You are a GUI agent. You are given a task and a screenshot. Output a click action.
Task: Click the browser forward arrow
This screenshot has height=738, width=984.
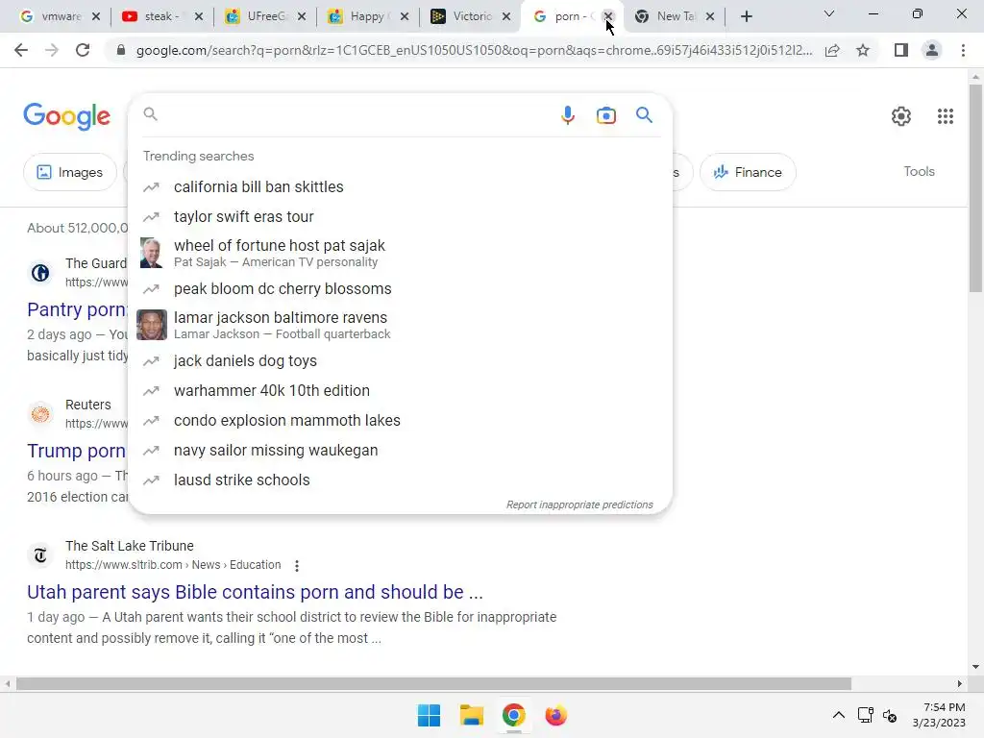click(x=52, y=50)
